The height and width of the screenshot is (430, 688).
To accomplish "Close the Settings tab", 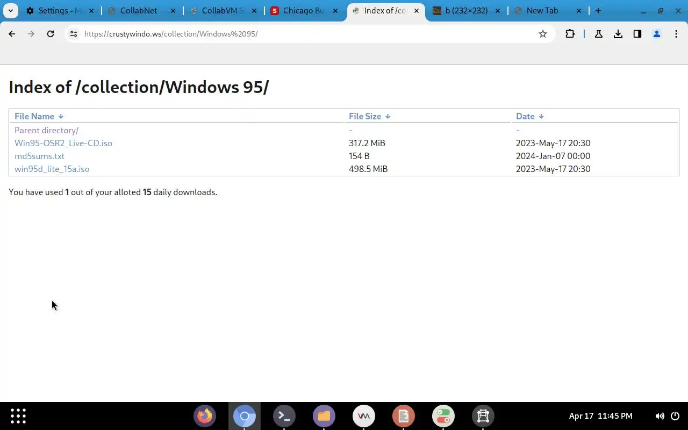I will tap(92, 11).
